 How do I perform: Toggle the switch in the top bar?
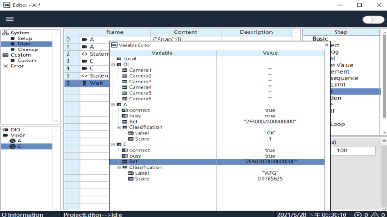[x=373, y=19]
